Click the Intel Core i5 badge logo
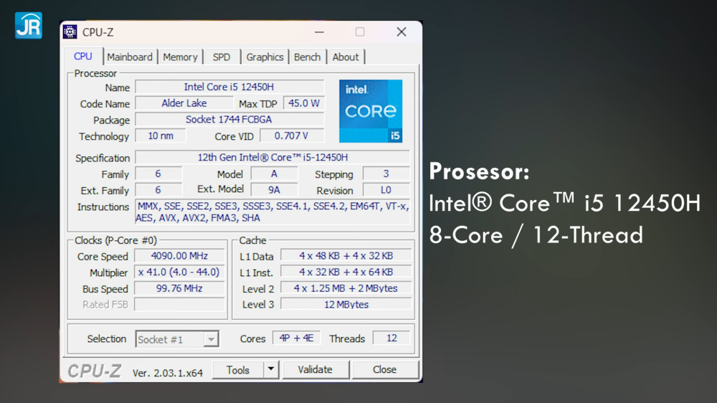The height and width of the screenshot is (403, 717). pos(371,111)
